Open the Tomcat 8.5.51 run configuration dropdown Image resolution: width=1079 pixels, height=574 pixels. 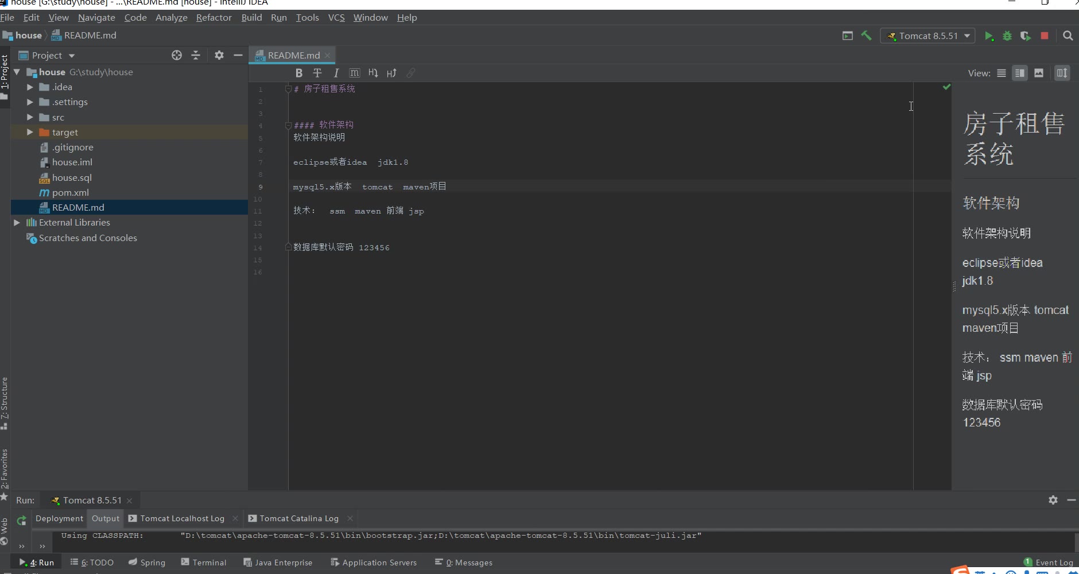(928, 36)
